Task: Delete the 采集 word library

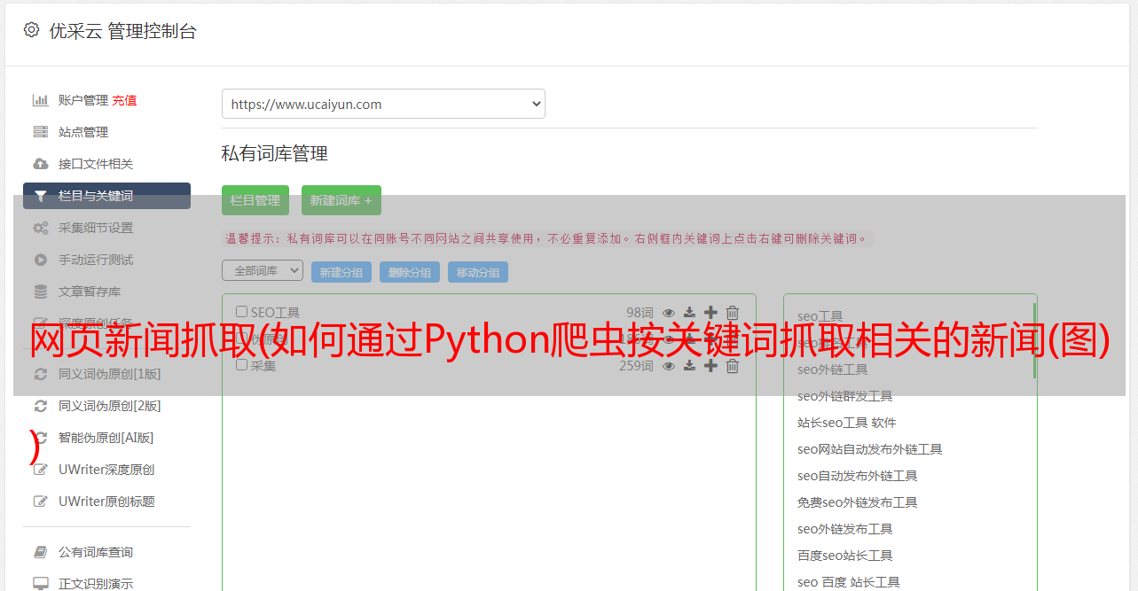Action: 733,365
